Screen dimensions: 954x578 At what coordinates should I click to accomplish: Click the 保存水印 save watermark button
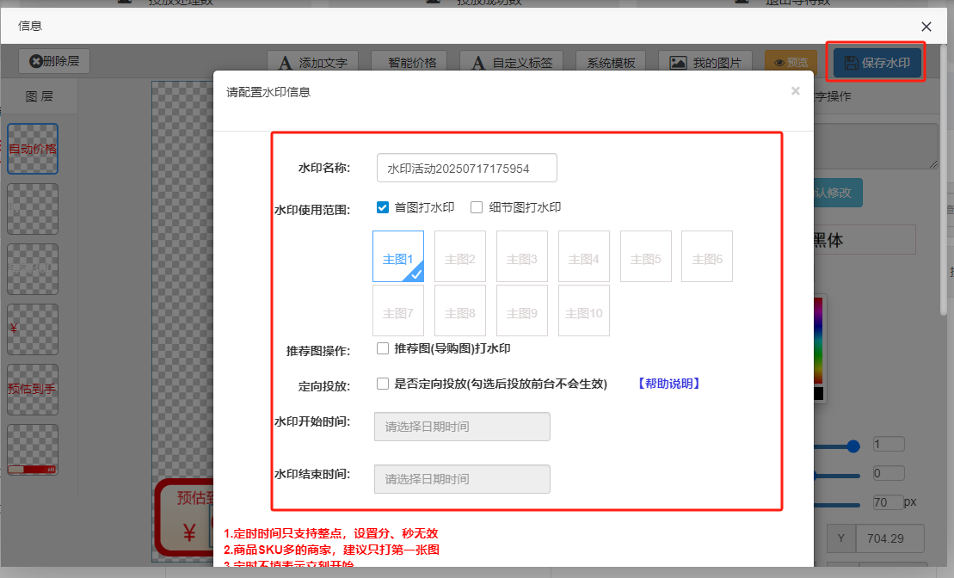click(877, 63)
